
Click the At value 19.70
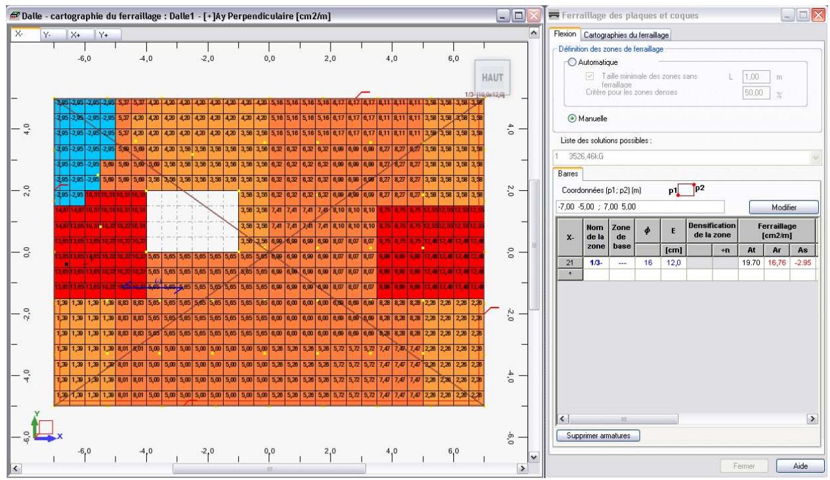pyautogui.click(x=751, y=264)
